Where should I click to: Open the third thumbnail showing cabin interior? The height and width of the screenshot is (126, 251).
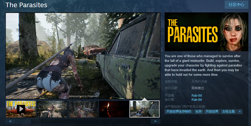coord(83,109)
